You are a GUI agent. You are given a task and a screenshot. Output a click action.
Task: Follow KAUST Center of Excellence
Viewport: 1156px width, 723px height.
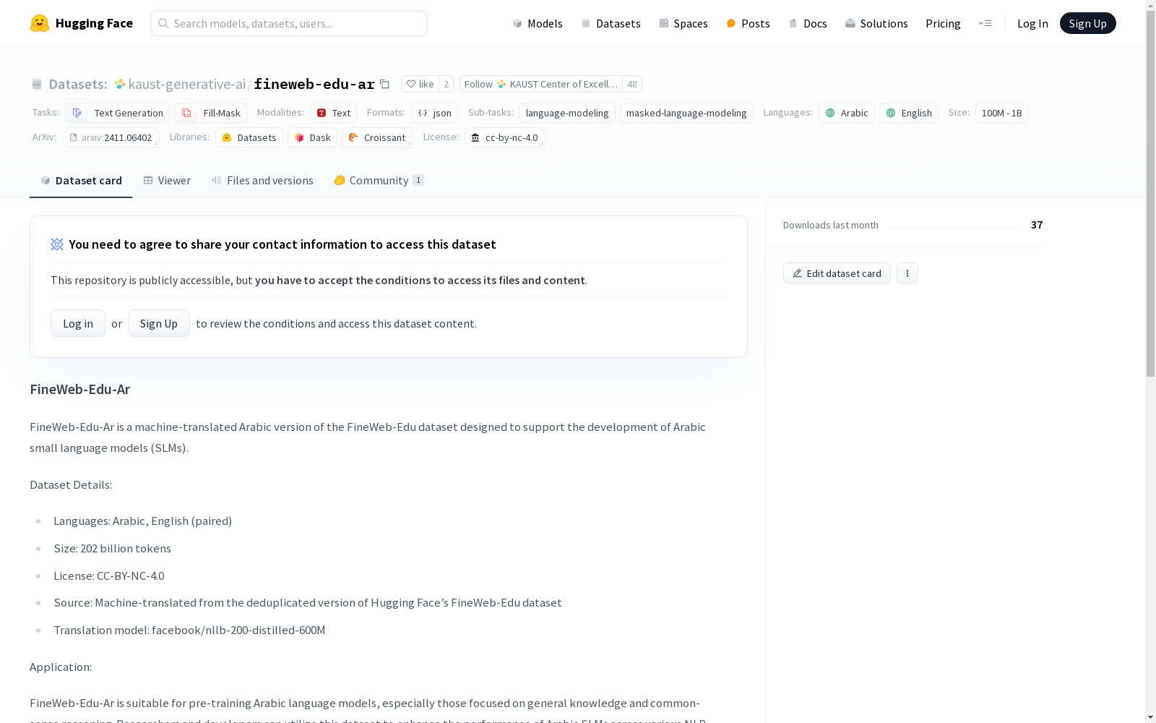540,84
